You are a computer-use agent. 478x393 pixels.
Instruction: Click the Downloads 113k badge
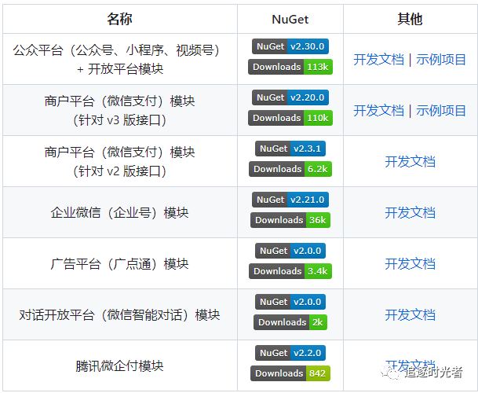[x=290, y=67]
